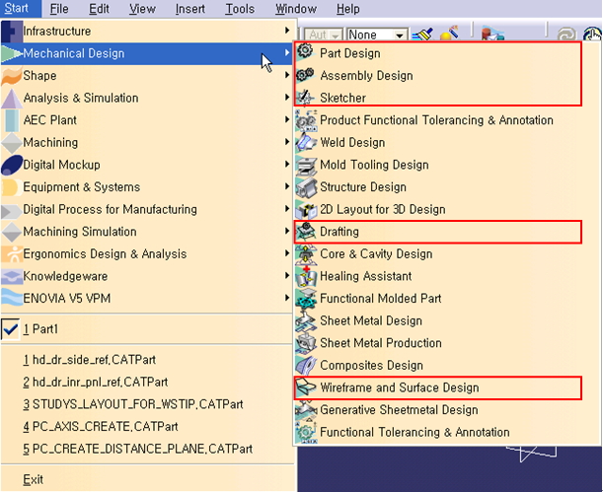Click the Shape category icon

click(12, 75)
